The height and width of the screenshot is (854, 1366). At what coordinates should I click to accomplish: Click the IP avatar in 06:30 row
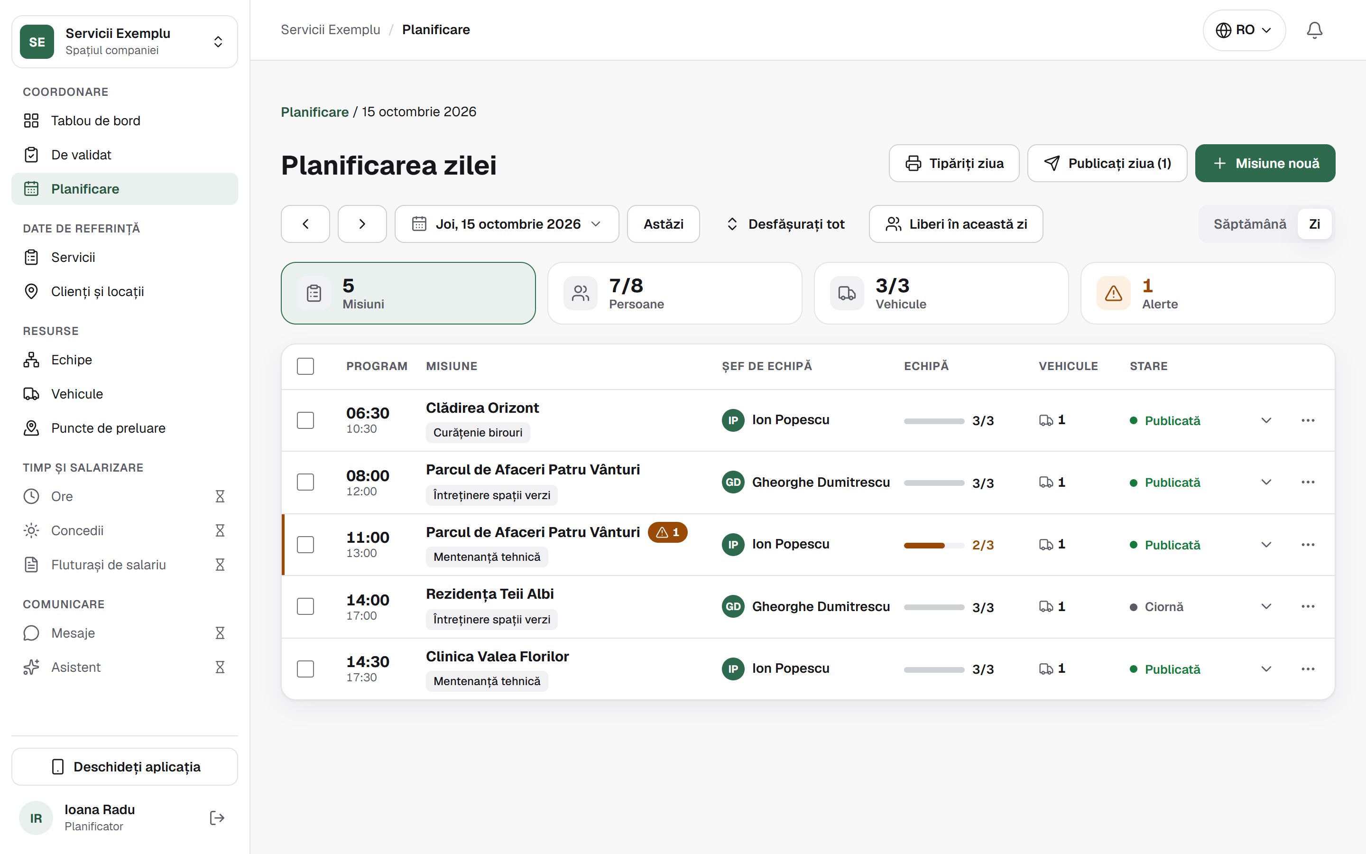click(733, 420)
